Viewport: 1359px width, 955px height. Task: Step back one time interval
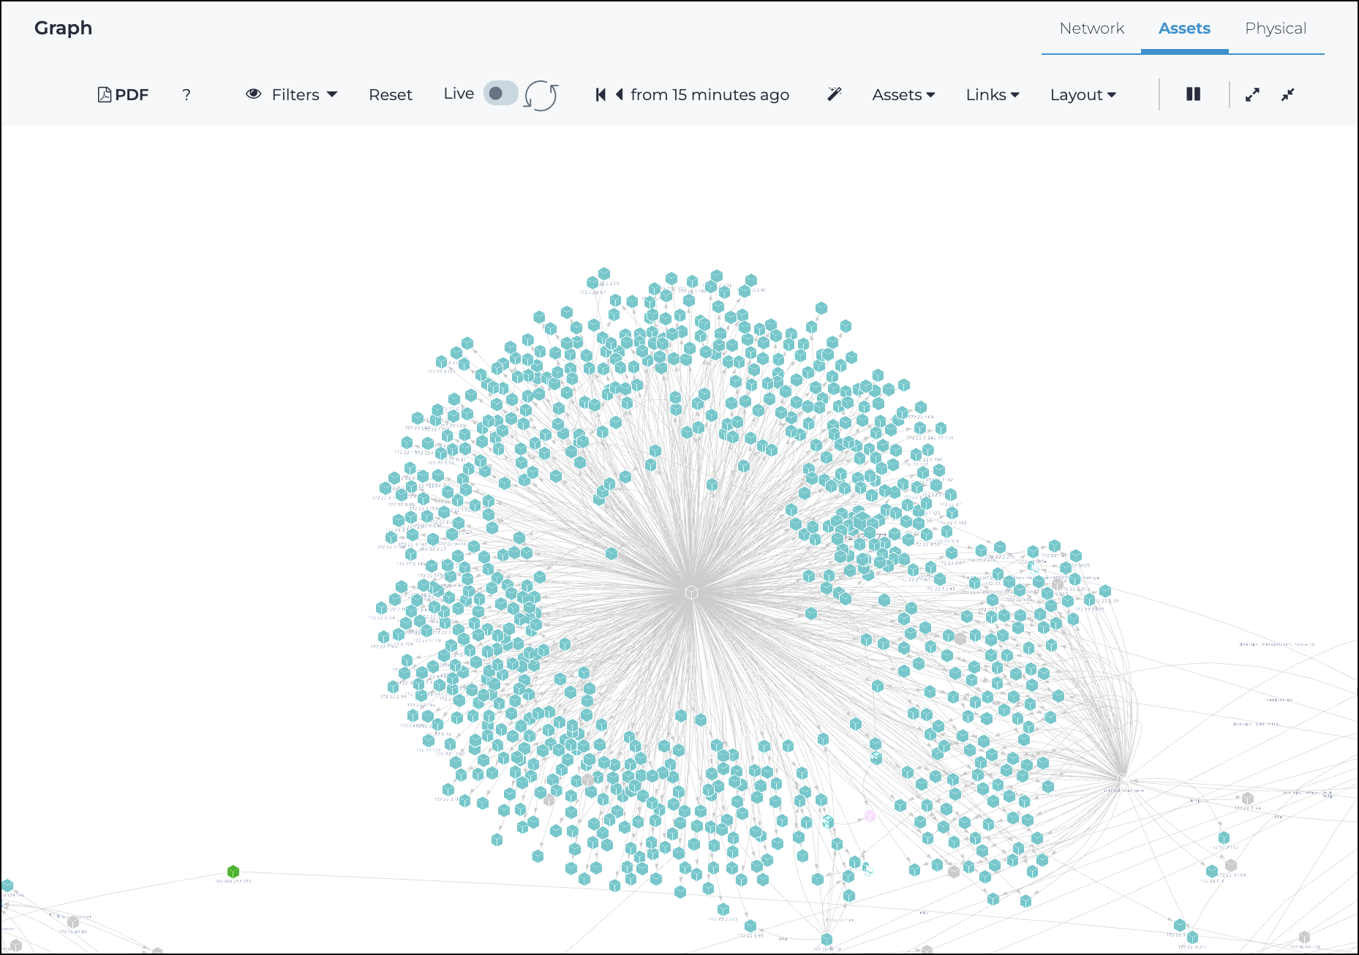pyautogui.click(x=620, y=95)
